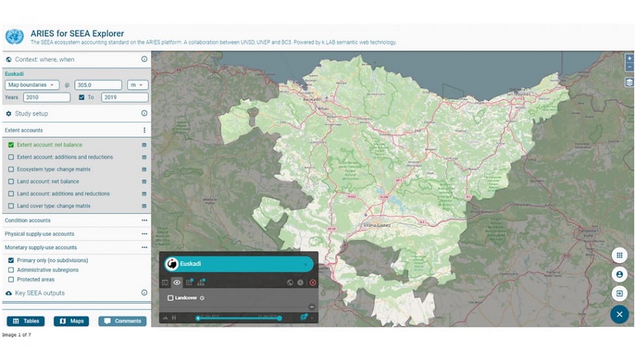Click the Context globe icon
636x363 pixels.
[x=8, y=59]
